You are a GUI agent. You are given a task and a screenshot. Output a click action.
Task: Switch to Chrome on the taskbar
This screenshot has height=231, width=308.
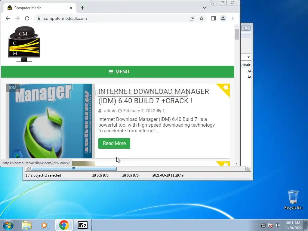64,225
